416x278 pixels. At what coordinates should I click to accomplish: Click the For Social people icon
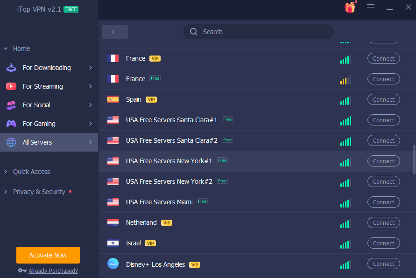(11, 105)
